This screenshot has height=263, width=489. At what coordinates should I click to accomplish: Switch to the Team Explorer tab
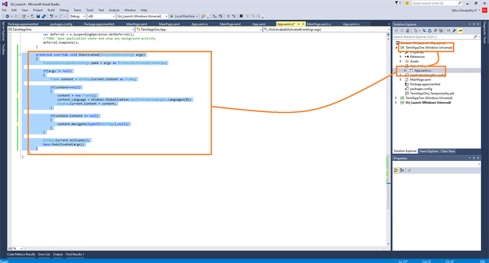(428, 151)
